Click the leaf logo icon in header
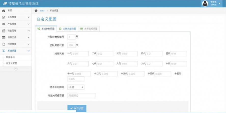The width and height of the screenshot is (226, 113). pos(5,4)
